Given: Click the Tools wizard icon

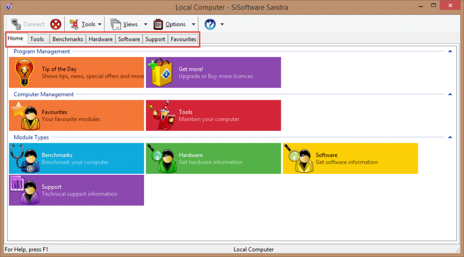Looking at the screenshot, I should pyautogui.click(x=162, y=115).
